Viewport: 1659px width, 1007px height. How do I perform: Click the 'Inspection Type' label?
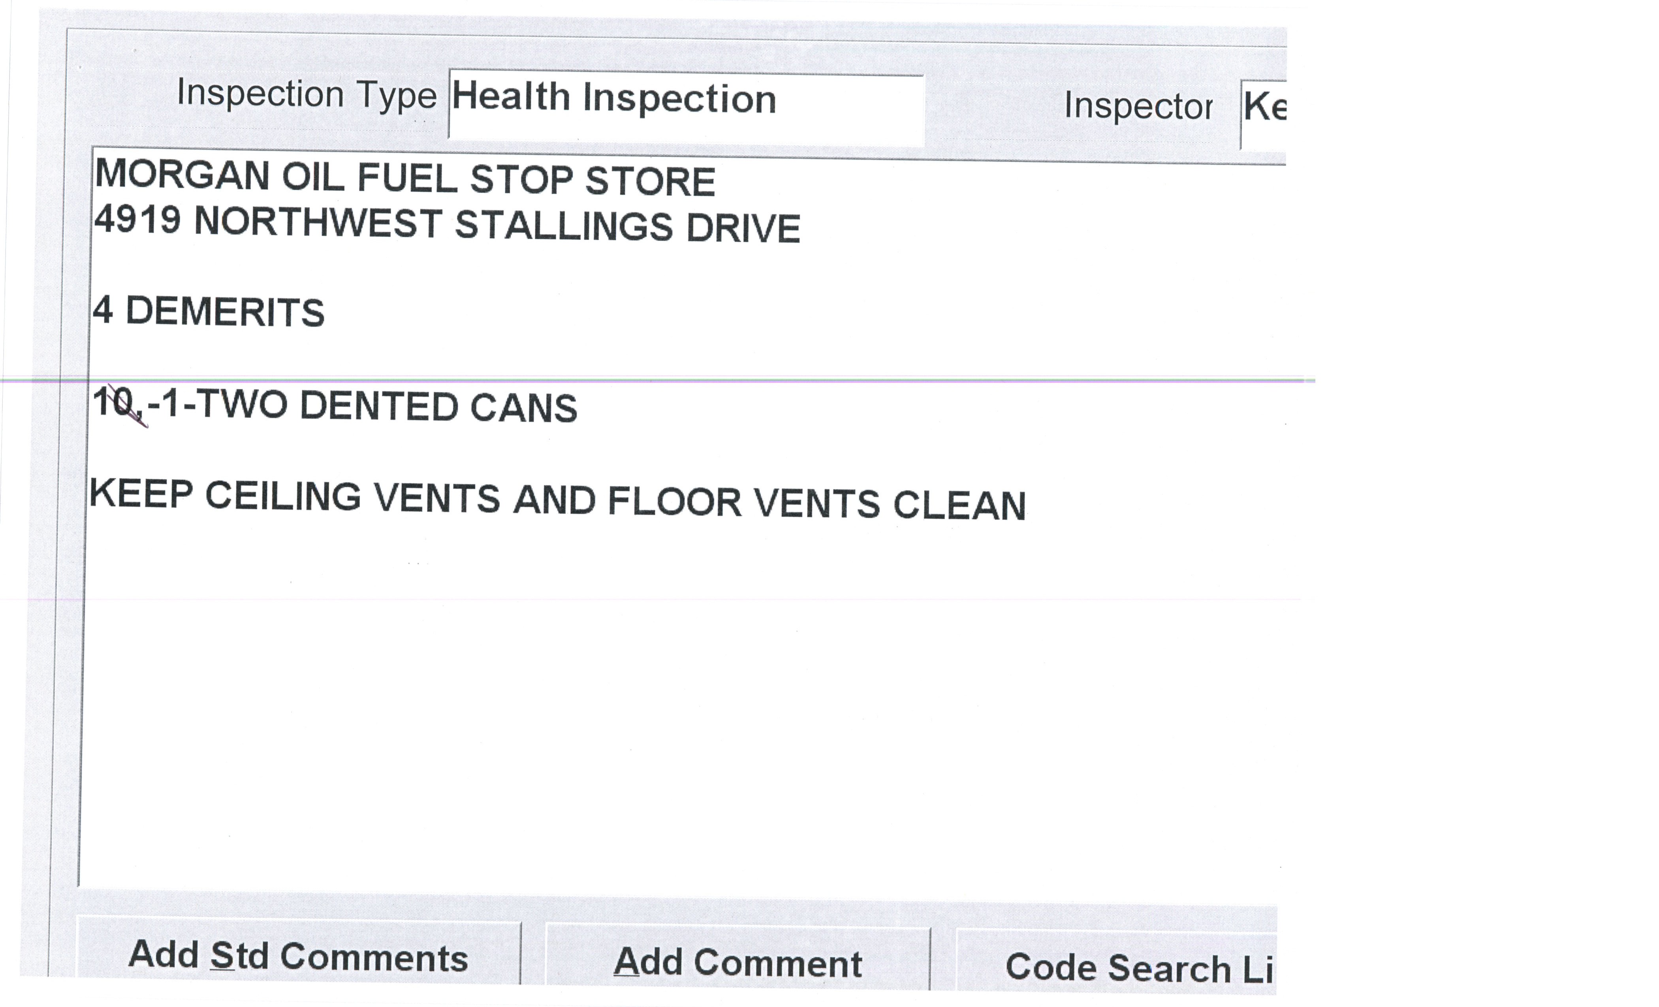pyautogui.click(x=307, y=94)
